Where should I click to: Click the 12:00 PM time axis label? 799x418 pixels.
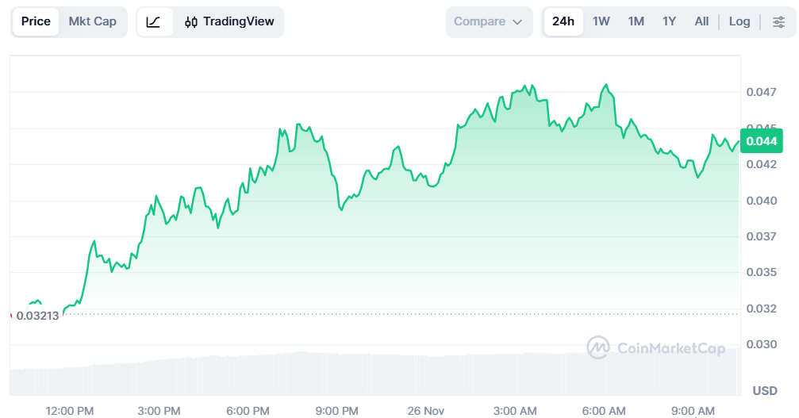click(x=70, y=410)
